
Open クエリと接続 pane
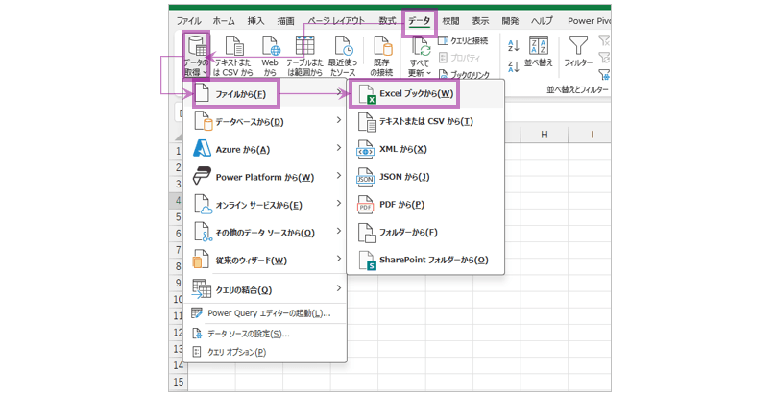point(463,40)
